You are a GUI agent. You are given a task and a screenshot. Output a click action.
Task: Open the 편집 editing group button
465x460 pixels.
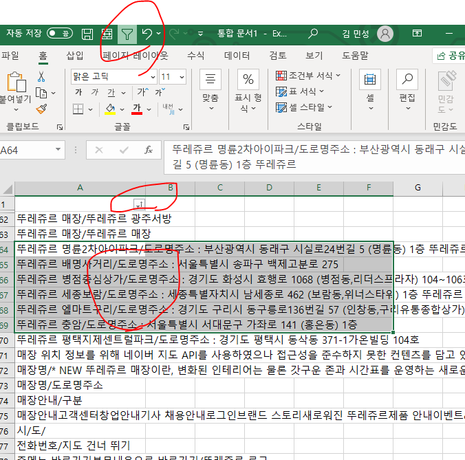point(407,89)
